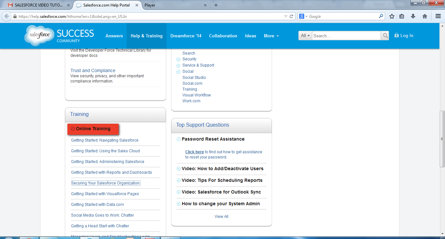Open the Search topic link
Viewport: 445px width, 239px height.
pos(189,53)
